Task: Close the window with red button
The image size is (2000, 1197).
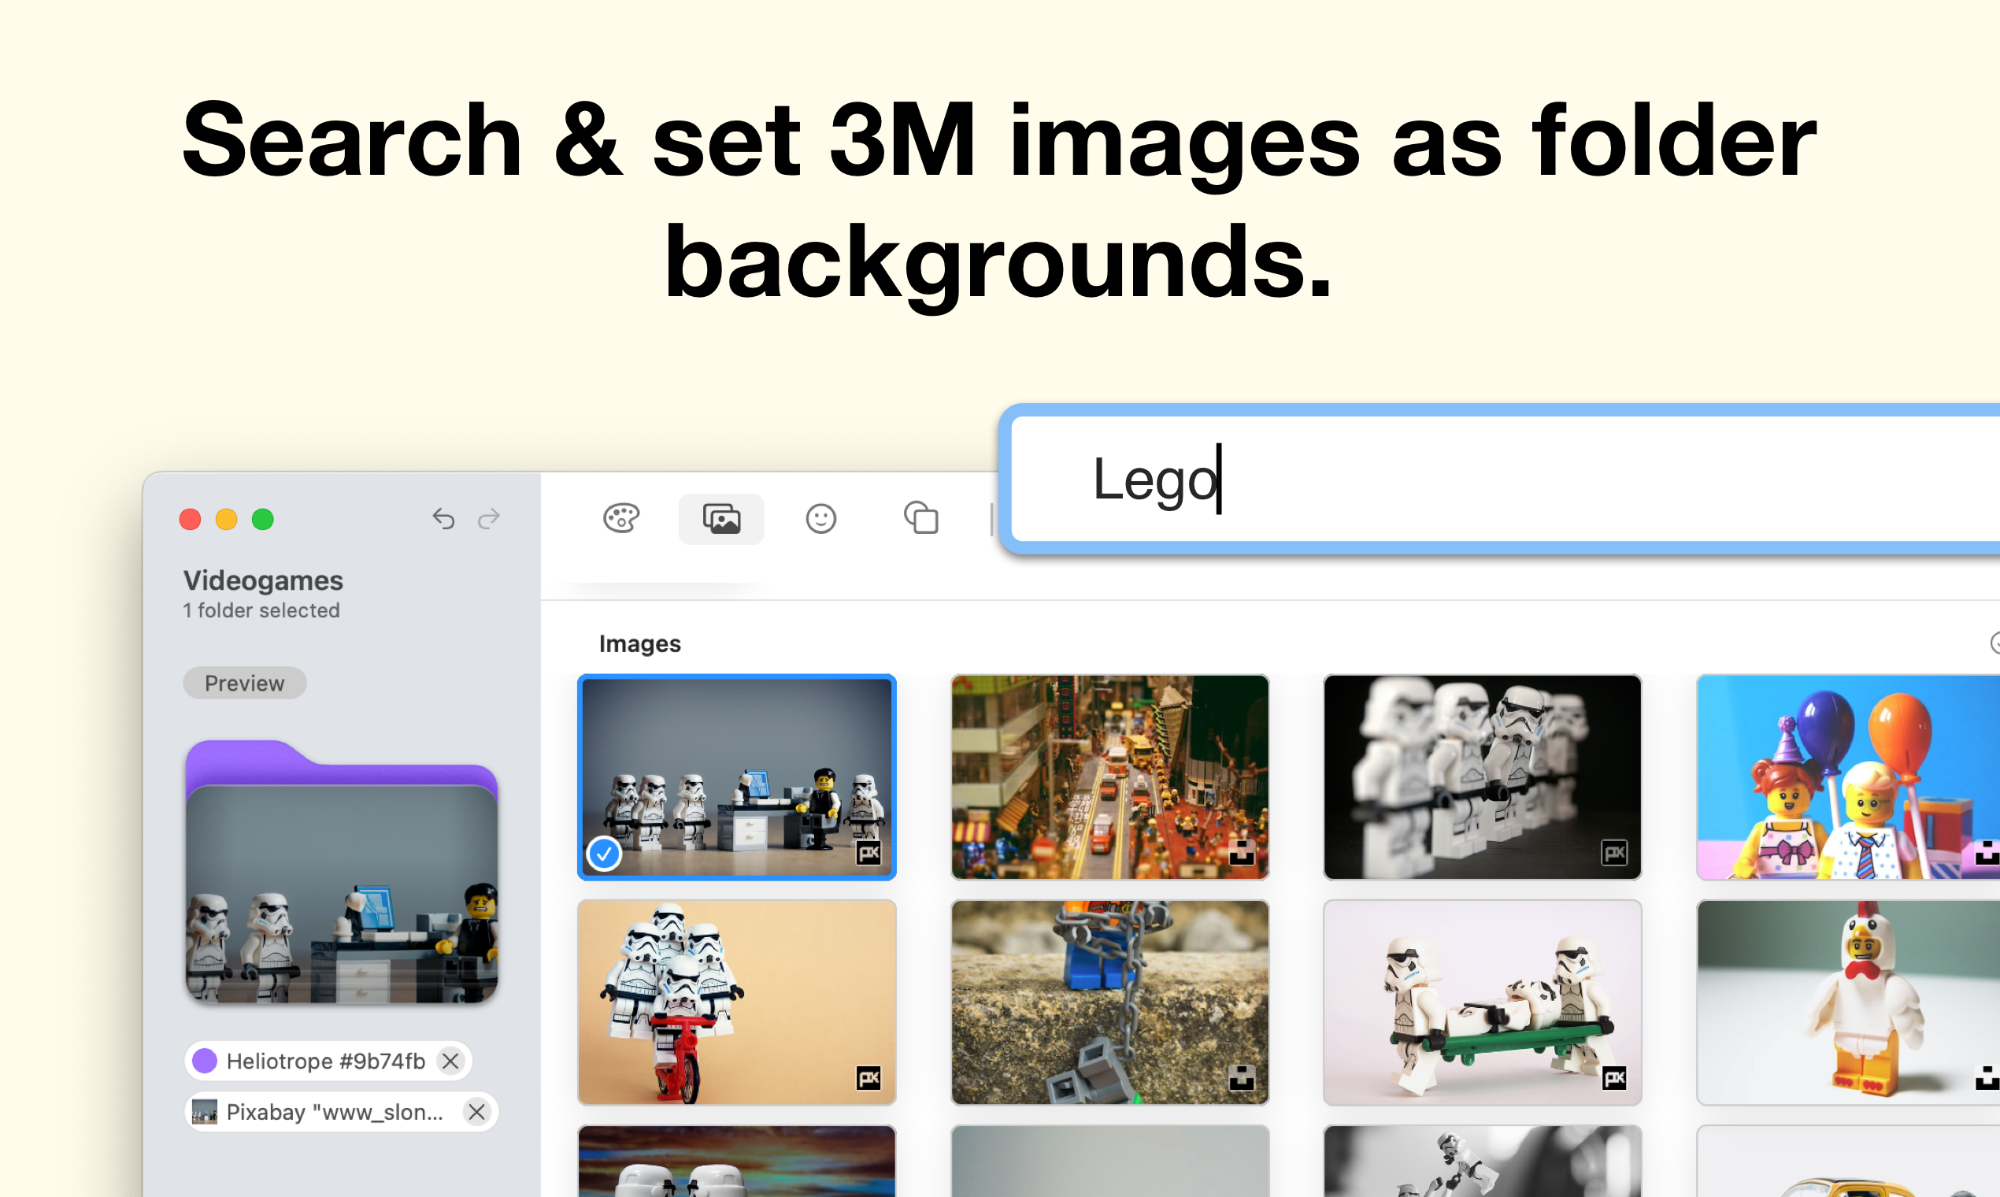Action: pyautogui.click(x=191, y=520)
